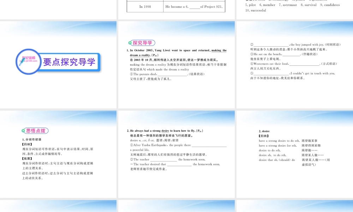
Task: Click the translation starting '在 2003 年 10 月'
Action: pyautogui.click(x=174, y=60)
